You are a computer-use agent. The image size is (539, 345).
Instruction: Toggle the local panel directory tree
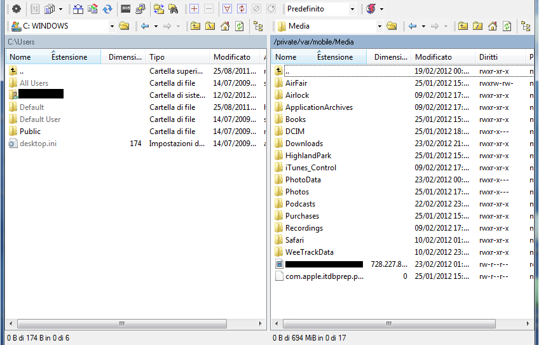[x=258, y=26]
